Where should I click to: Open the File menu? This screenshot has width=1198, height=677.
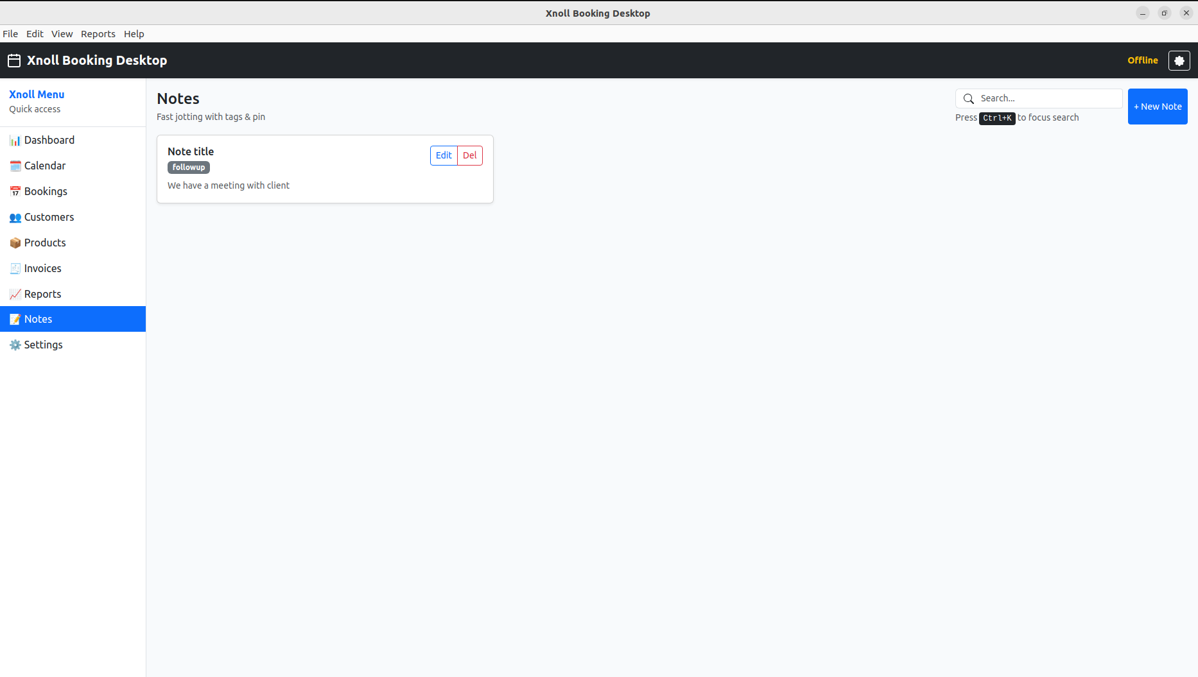pos(10,34)
